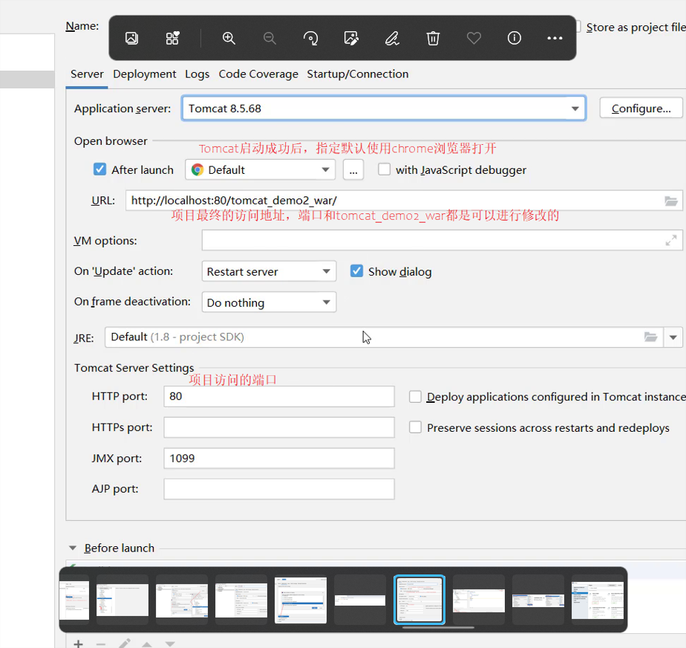The image size is (686, 648).
Task: Open the Default browser dropdown
Action: (x=261, y=170)
